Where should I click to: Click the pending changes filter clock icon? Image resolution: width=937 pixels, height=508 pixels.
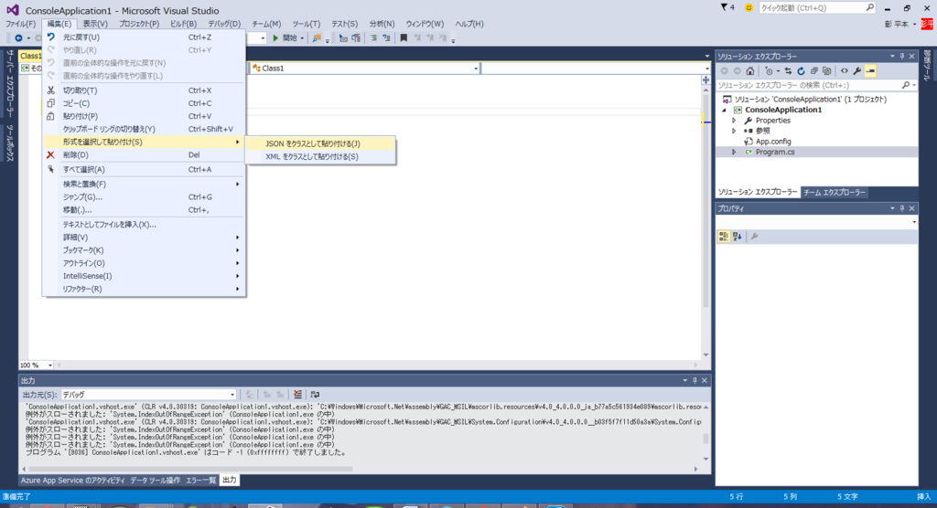tap(769, 71)
